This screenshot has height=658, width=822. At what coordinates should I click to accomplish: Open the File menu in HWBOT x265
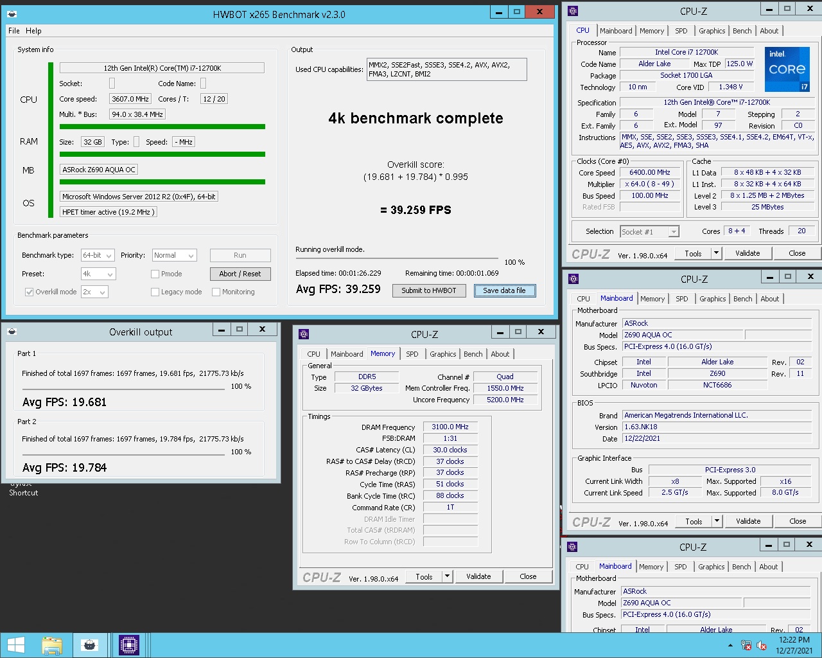pyautogui.click(x=14, y=31)
